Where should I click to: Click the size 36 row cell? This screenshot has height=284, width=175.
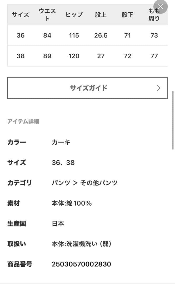pyautogui.click(x=21, y=35)
